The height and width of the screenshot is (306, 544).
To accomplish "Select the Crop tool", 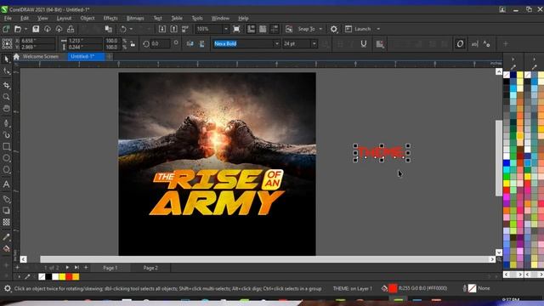I will click(x=6, y=85).
